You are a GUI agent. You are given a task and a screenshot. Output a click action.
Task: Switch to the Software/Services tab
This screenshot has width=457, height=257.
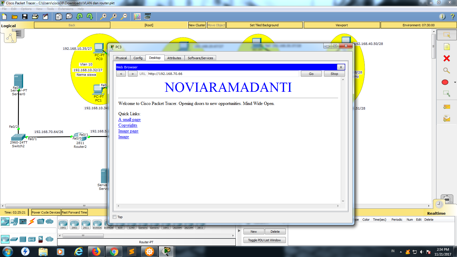coord(200,58)
